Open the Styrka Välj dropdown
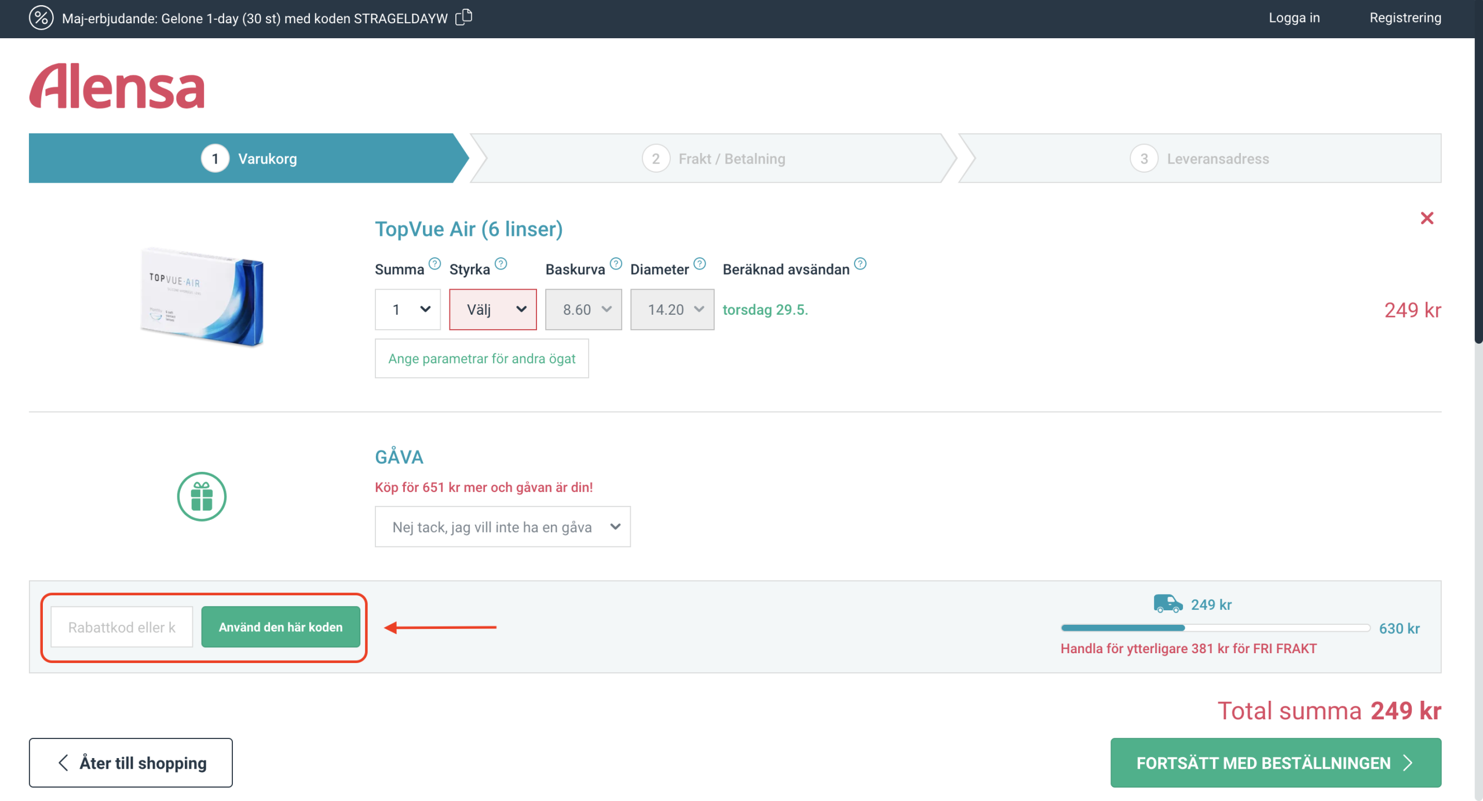Screen dimensions: 1483x801 [x=493, y=310]
